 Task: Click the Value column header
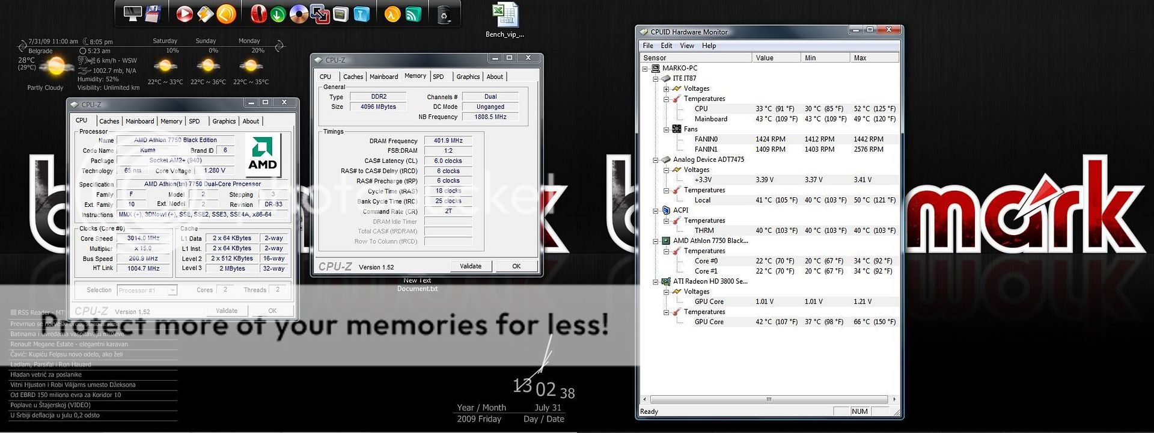tap(776, 58)
